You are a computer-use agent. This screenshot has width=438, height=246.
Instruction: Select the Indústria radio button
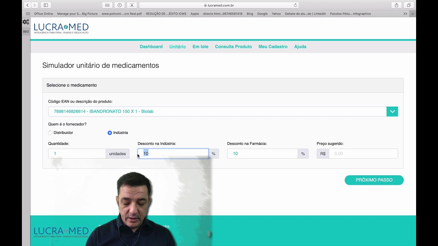click(x=109, y=133)
